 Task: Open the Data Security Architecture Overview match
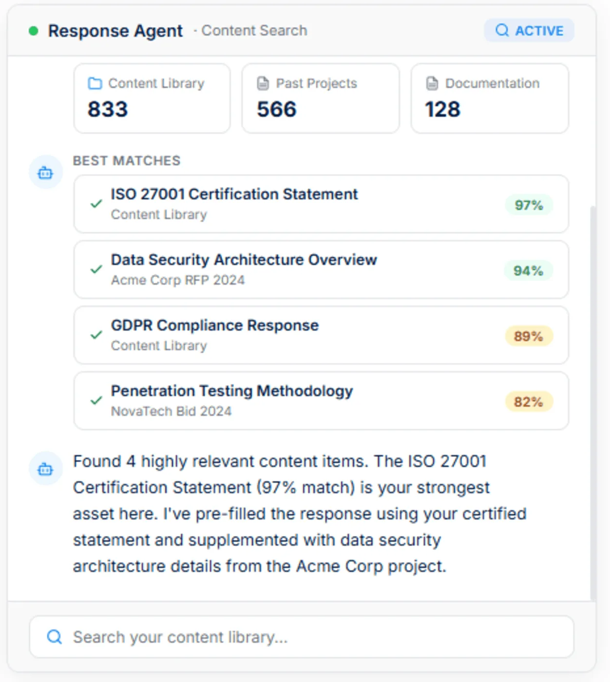click(321, 270)
